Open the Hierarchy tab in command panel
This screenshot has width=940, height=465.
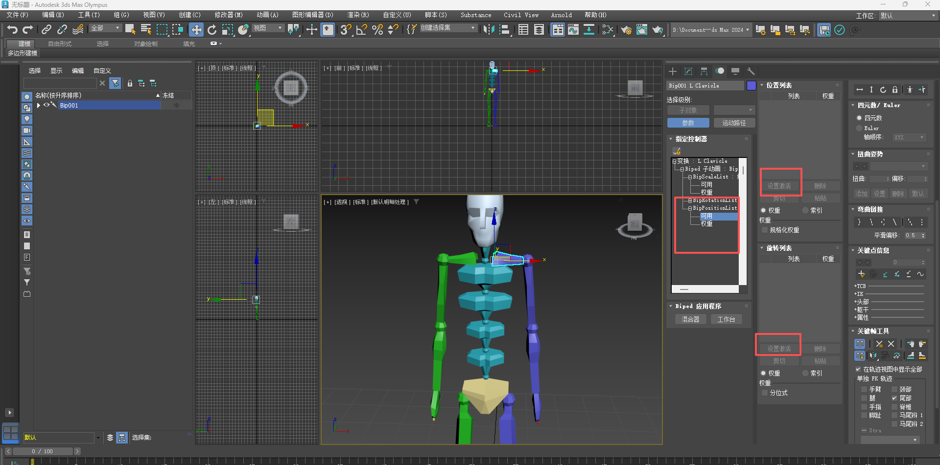[704, 71]
